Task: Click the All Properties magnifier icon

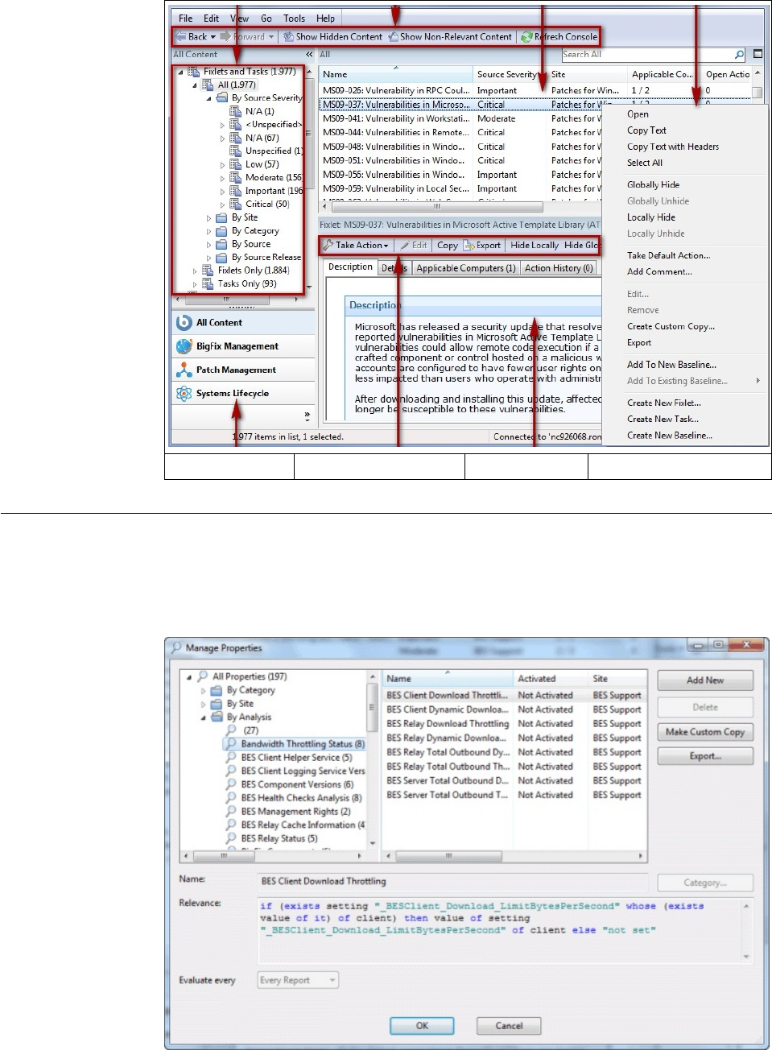Action: 203,676
